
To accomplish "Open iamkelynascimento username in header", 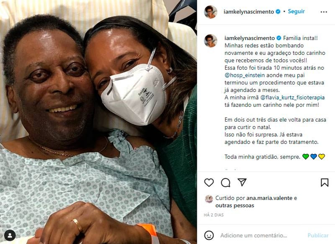I will [x=249, y=12].
